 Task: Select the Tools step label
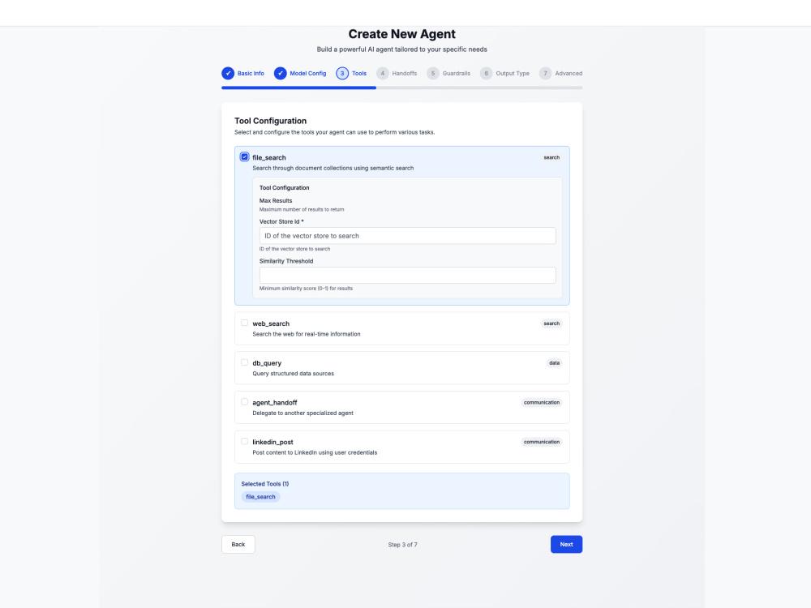359,74
